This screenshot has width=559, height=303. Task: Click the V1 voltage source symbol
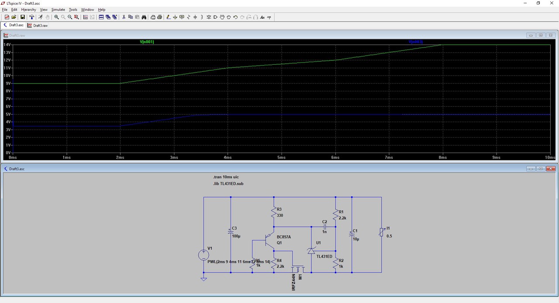204,255
